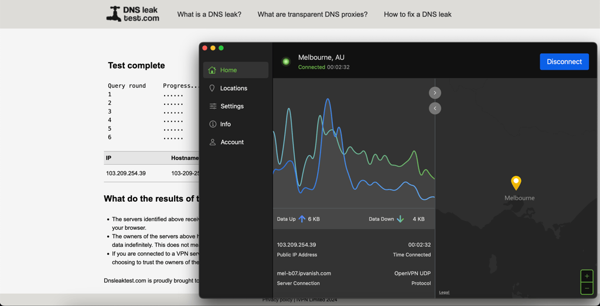The image size is (600, 306).
Task: Click the 'Server Connection' label
Action: coord(298,283)
